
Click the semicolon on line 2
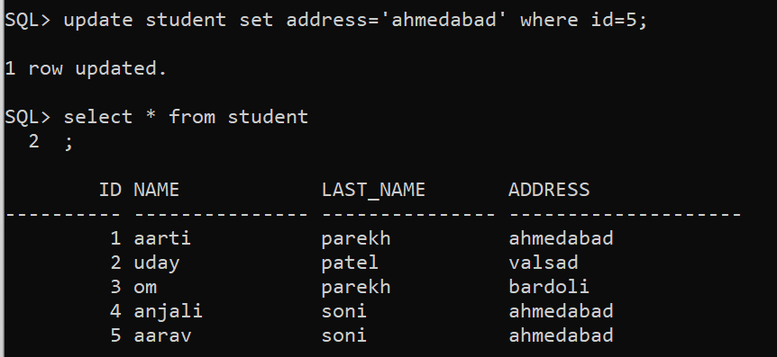click(69, 143)
